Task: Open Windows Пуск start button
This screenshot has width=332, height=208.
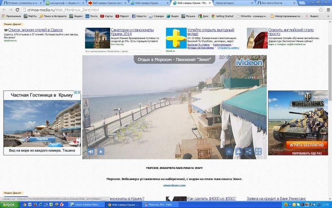Action: 10,205
